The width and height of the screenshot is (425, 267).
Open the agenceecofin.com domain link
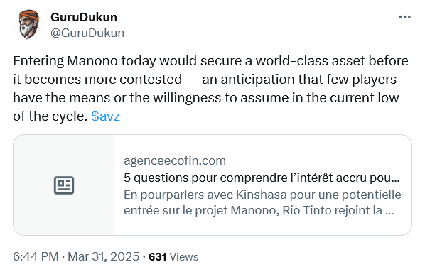pos(175,161)
